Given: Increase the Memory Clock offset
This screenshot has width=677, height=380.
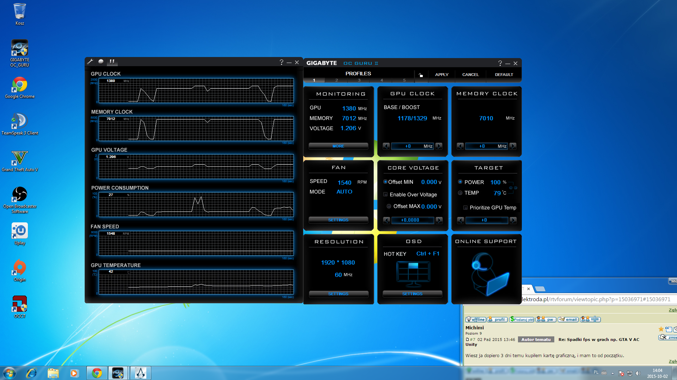Looking at the screenshot, I should 513,146.
